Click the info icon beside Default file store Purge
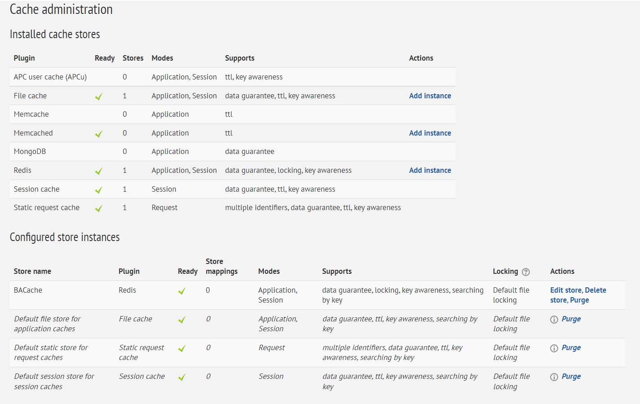Screen dimensions: 640x404 point(554,319)
